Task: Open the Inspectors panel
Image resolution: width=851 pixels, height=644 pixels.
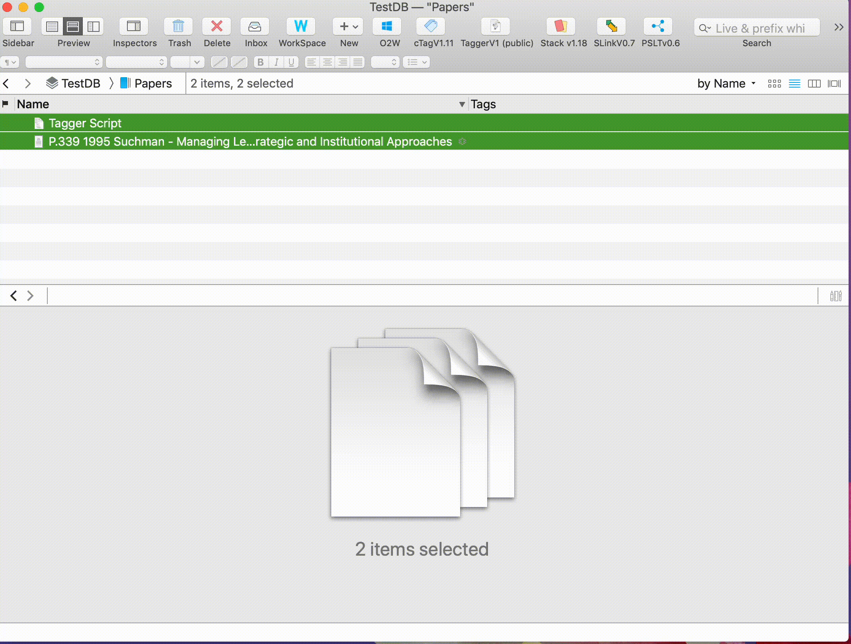Action: click(134, 27)
